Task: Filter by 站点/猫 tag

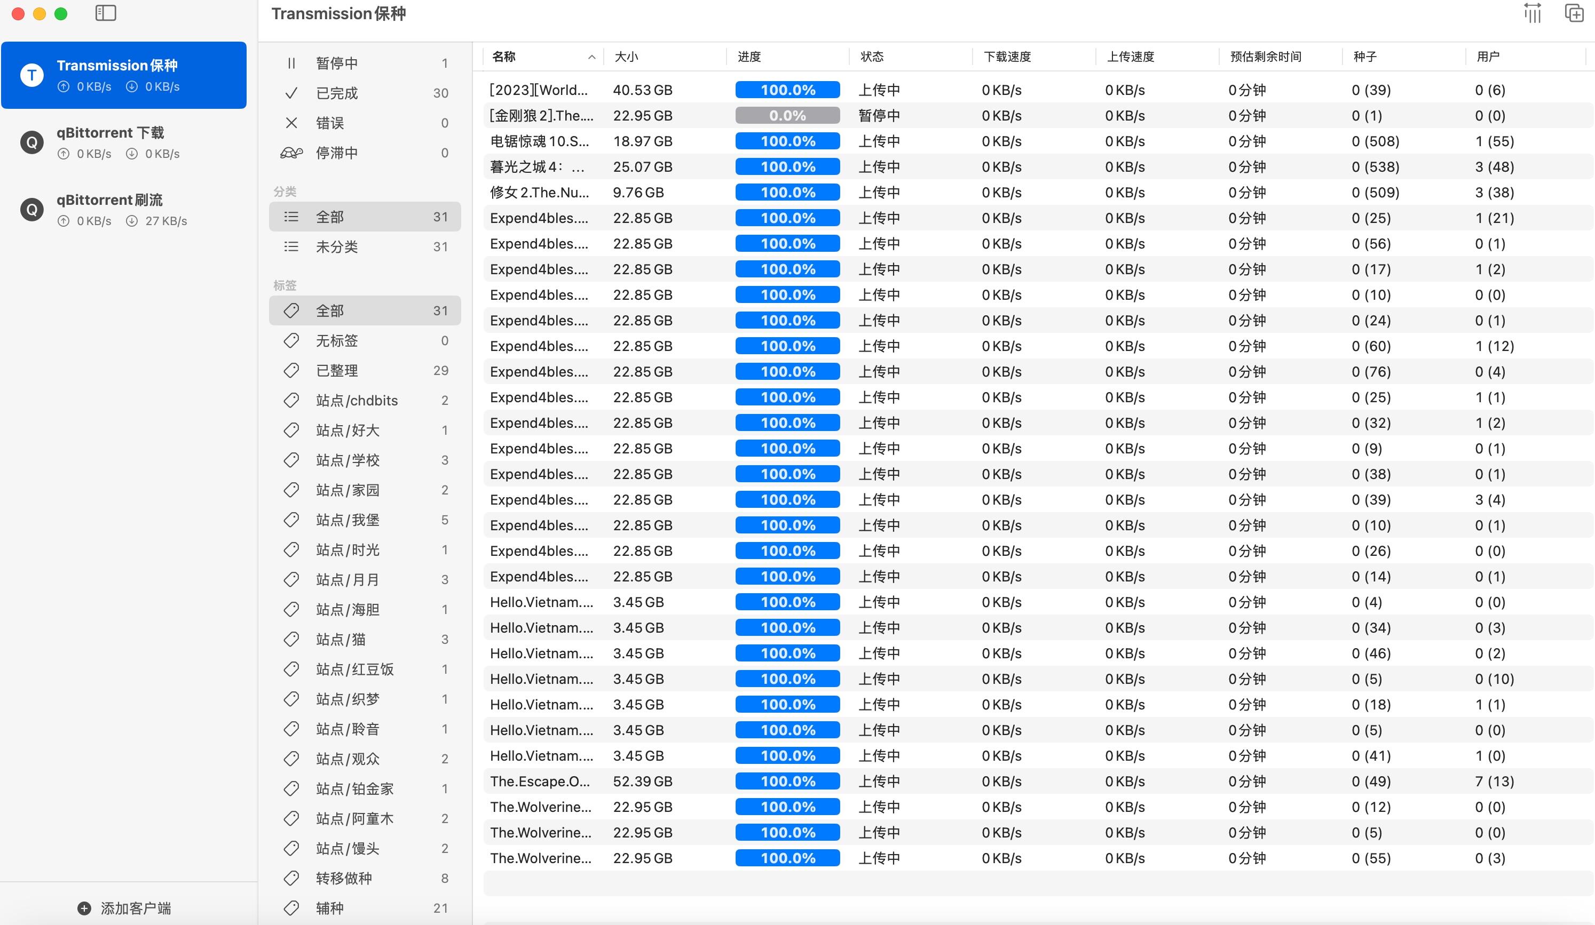Action: click(x=365, y=639)
